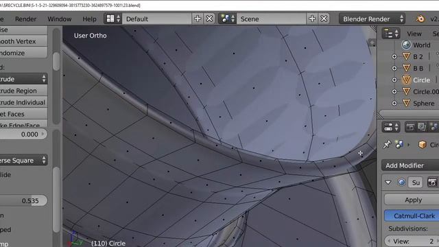Viewport: 439px width, 247px height.
Task: Open the properties editor type selector
Action: pos(391,127)
